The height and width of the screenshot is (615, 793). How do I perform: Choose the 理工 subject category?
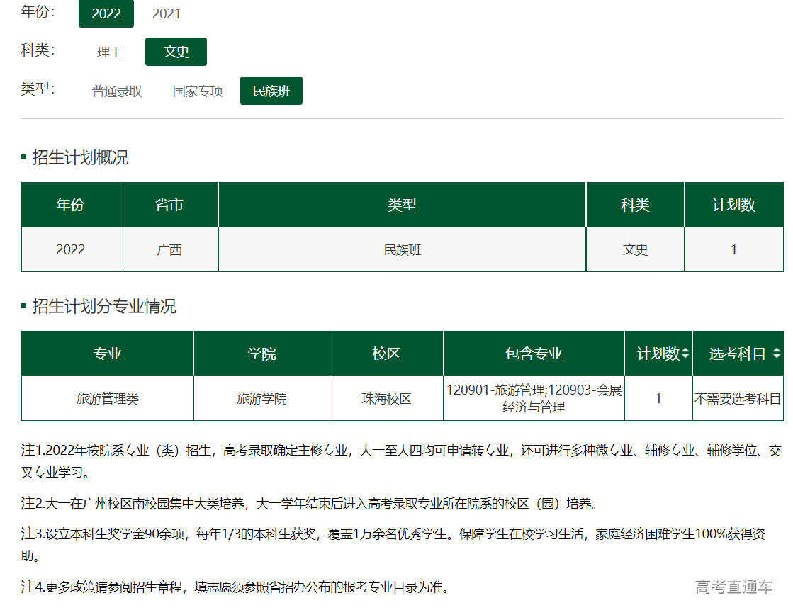pos(110,52)
